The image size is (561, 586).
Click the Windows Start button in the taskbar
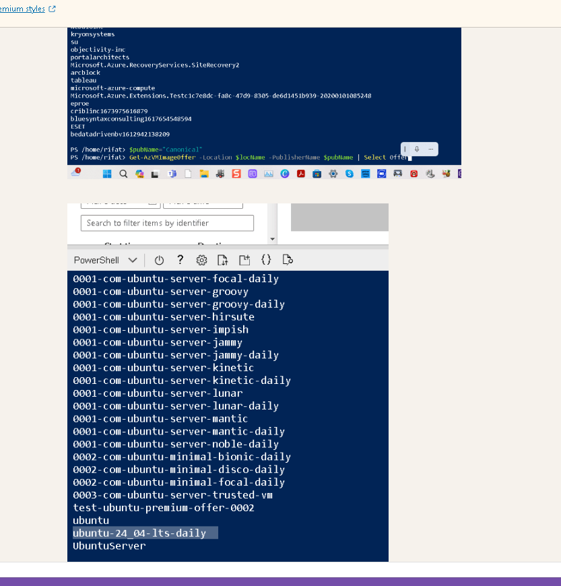click(107, 174)
